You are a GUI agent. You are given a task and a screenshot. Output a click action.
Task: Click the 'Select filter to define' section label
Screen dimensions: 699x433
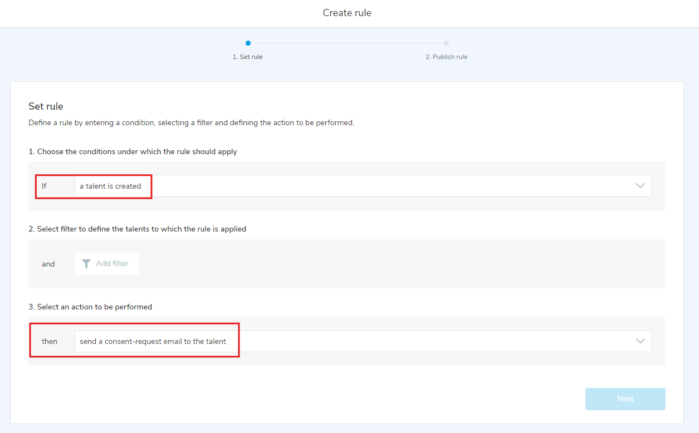click(137, 229)
